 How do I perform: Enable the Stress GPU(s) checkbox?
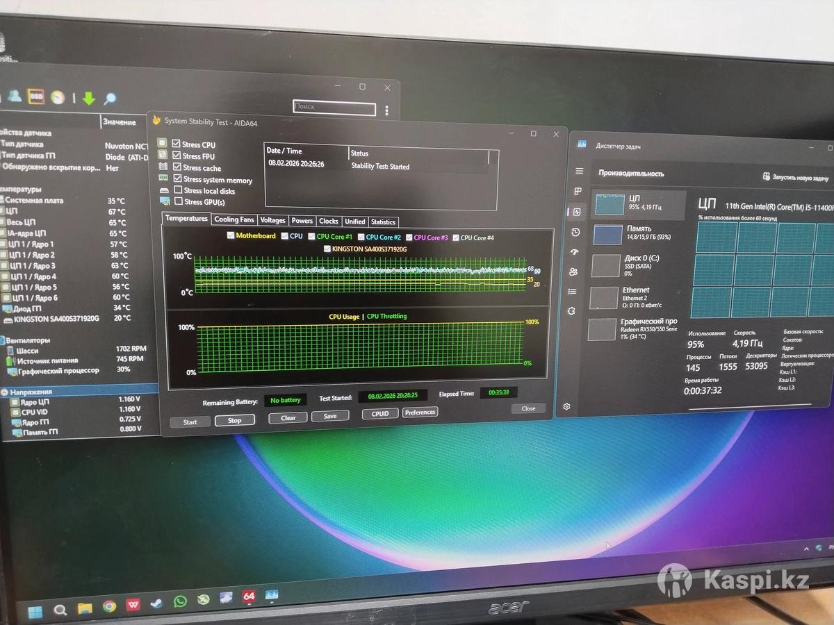[179, 201]
